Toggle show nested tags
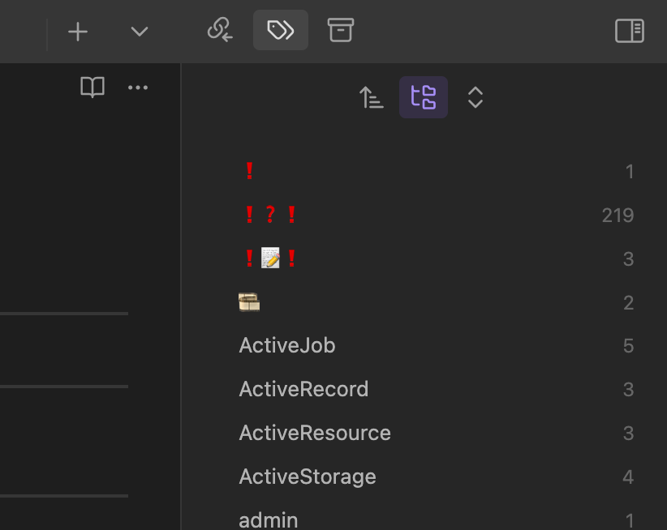The image size is (667, 530). click(x=424, y=98)
